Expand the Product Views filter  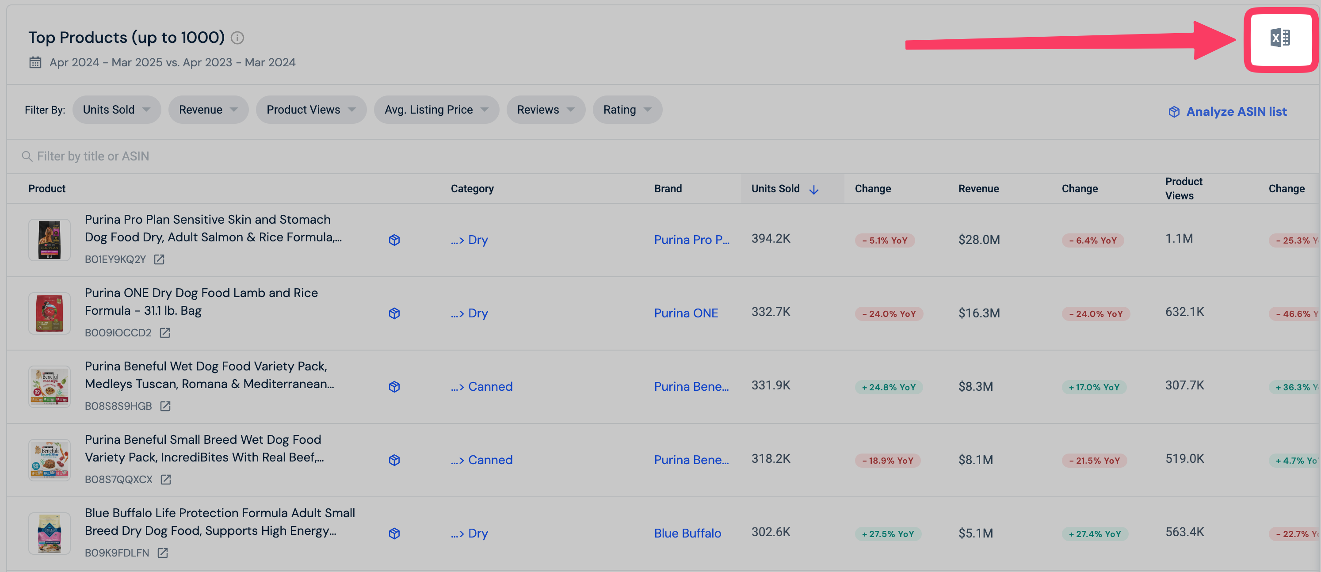311,110
